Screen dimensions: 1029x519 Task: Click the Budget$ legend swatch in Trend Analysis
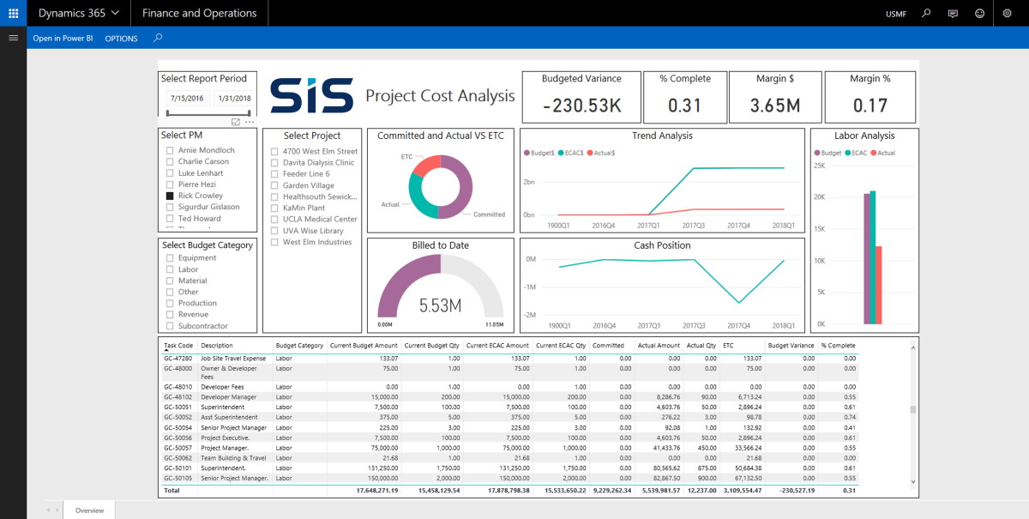[527, 153]
